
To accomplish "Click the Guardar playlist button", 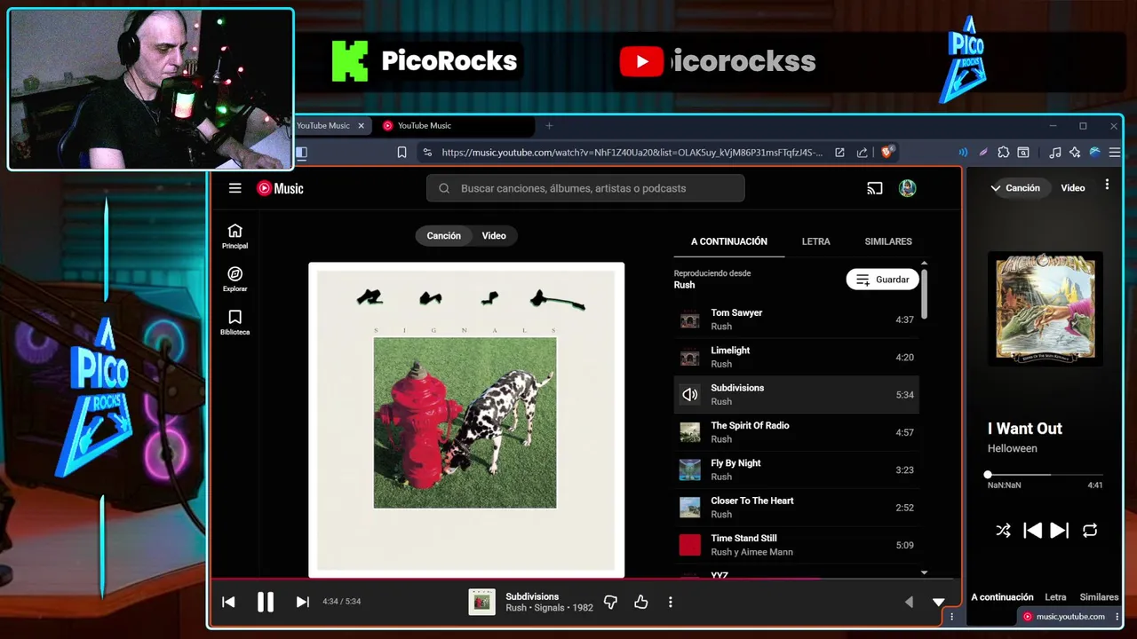I will click(x=882, y=280).
